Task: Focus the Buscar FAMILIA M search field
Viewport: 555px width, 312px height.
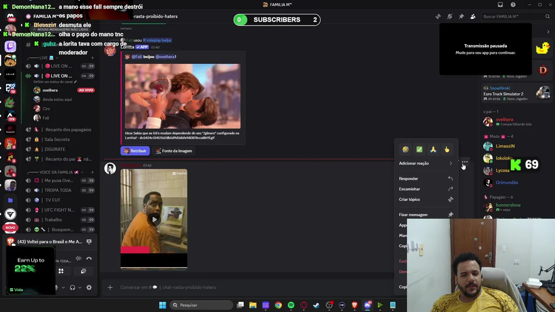Action: 516,16
